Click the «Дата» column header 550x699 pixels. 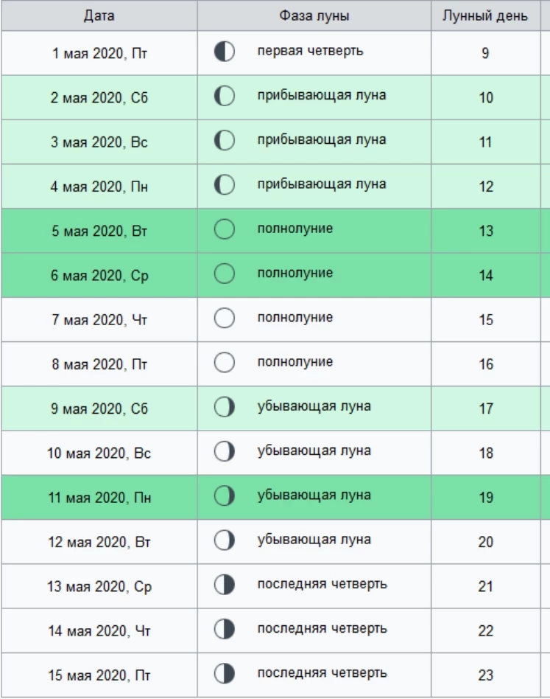[x=99, y=15]
